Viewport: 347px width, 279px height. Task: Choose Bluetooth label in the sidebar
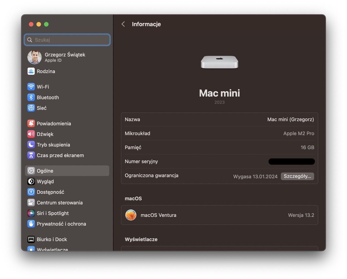(x=48, y=97)
